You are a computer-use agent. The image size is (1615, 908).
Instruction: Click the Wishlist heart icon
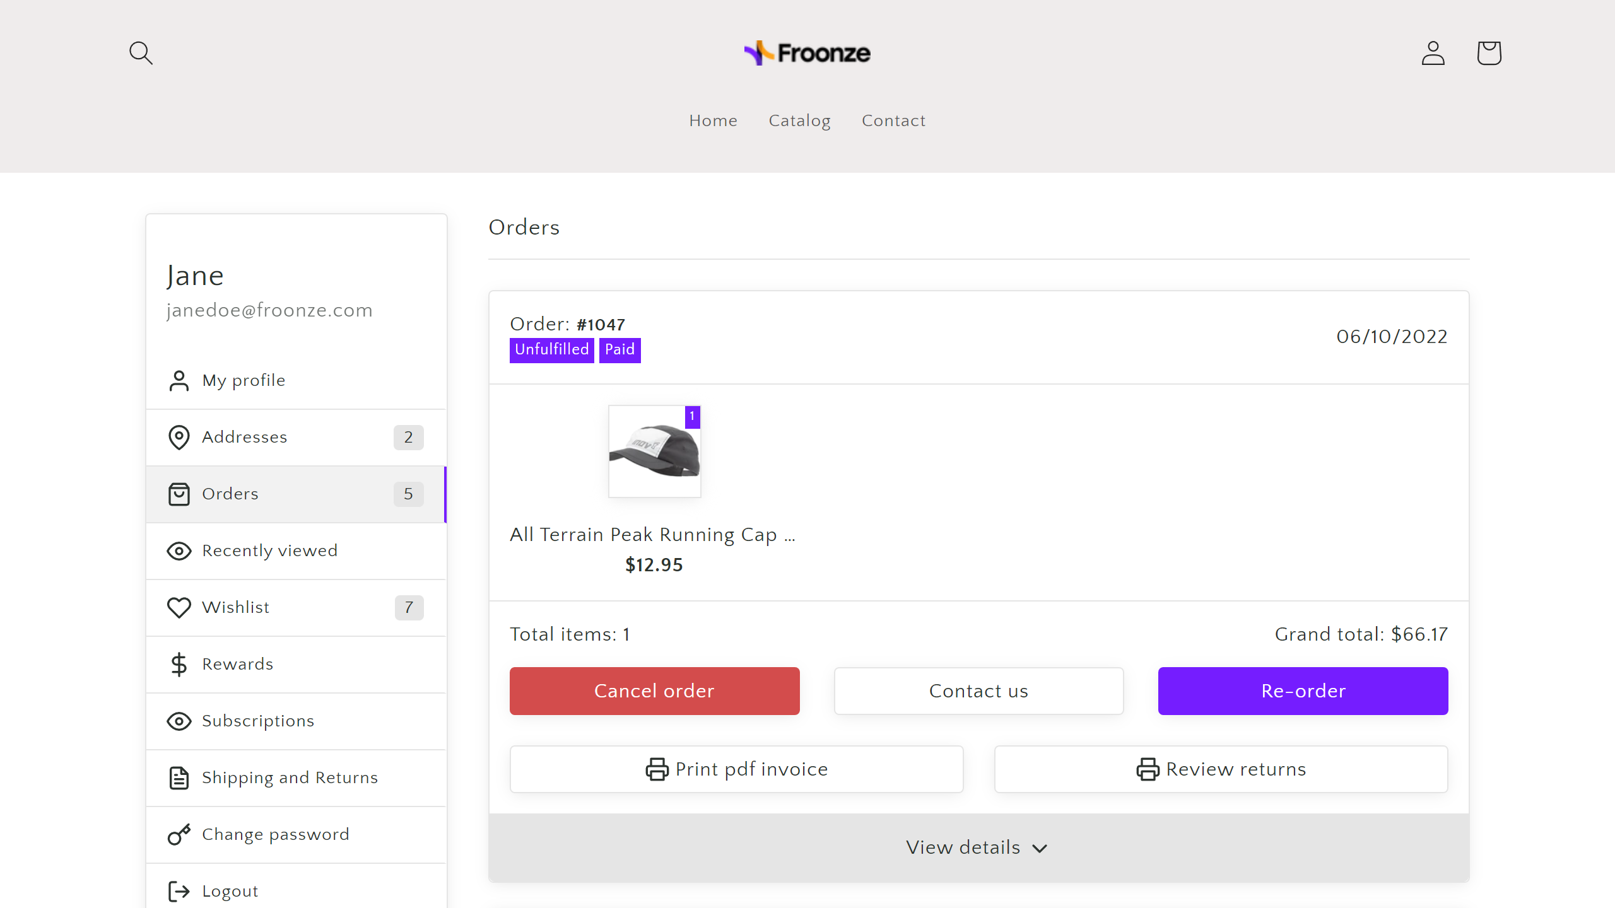click(179, 608)
